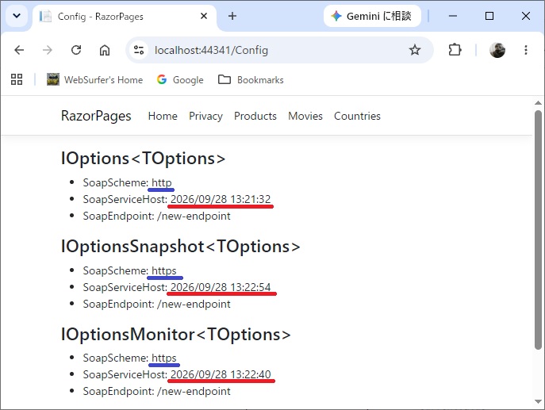Screen dimensions: 545x410
Task: Go to the Home nav link
Action: tap(163, 116)
